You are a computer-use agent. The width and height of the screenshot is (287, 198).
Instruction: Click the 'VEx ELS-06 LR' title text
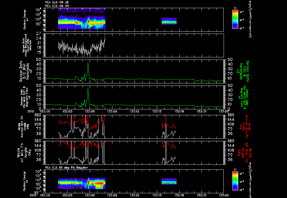[x=57, y=2]
